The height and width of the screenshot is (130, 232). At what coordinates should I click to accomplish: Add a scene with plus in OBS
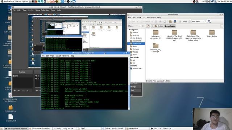coord(14,90)
